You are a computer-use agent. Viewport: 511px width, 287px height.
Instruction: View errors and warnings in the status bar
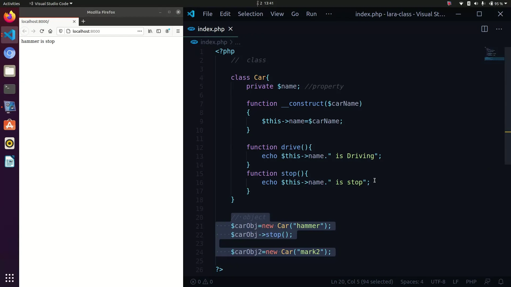[x=201, y=282]
